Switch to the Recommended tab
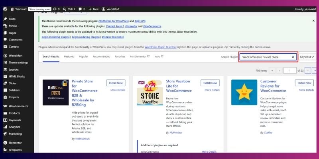The width and height of the screenshot is (319, 159). click(101, 56)
